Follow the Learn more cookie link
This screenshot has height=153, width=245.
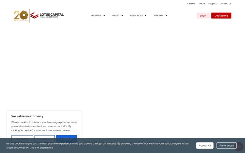[47, 148]
